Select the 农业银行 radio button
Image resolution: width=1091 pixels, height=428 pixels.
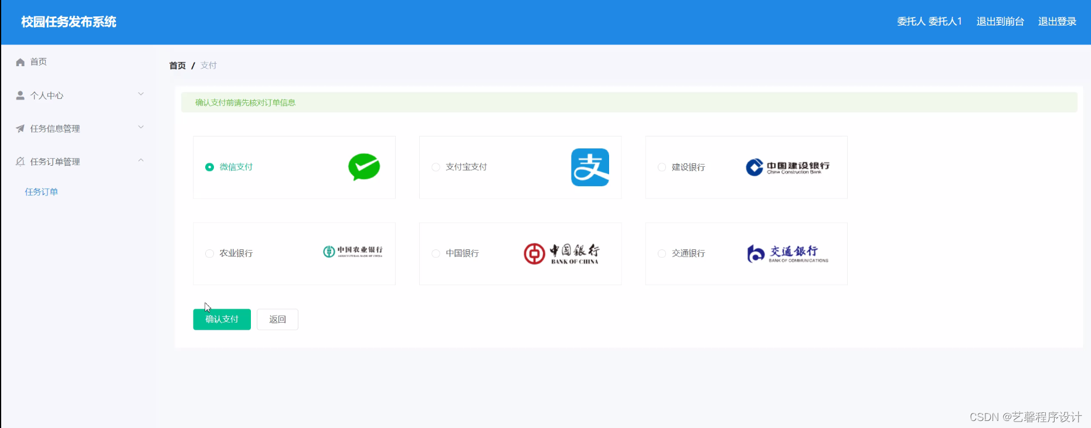[x=209, y=254]
